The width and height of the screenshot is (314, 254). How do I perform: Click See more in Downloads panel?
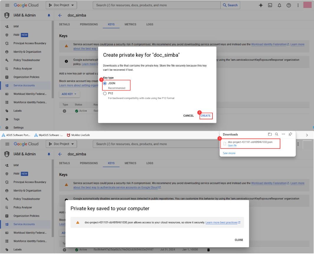229,153
